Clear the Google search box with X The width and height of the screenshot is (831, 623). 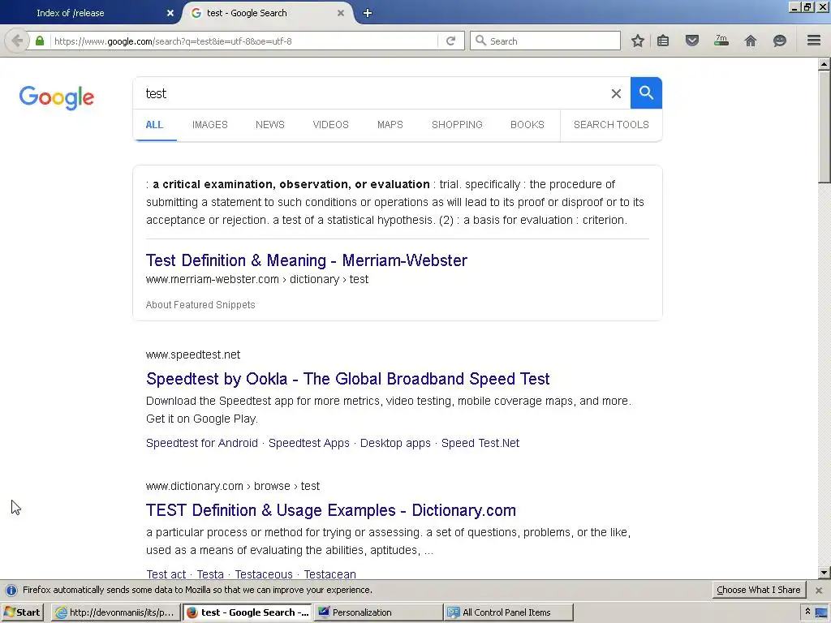pos(616,94)
